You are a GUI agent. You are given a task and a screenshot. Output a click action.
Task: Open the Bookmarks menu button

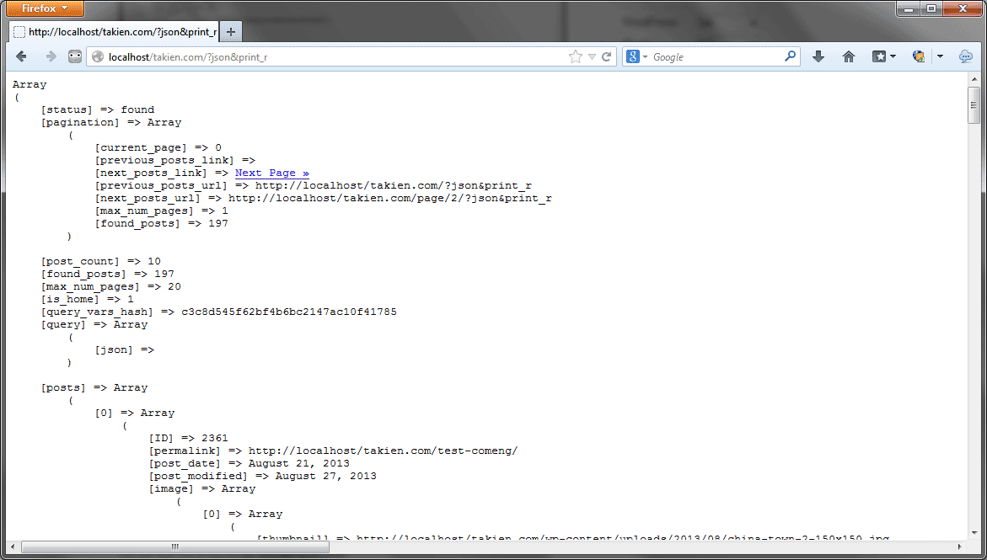[884, 56]
